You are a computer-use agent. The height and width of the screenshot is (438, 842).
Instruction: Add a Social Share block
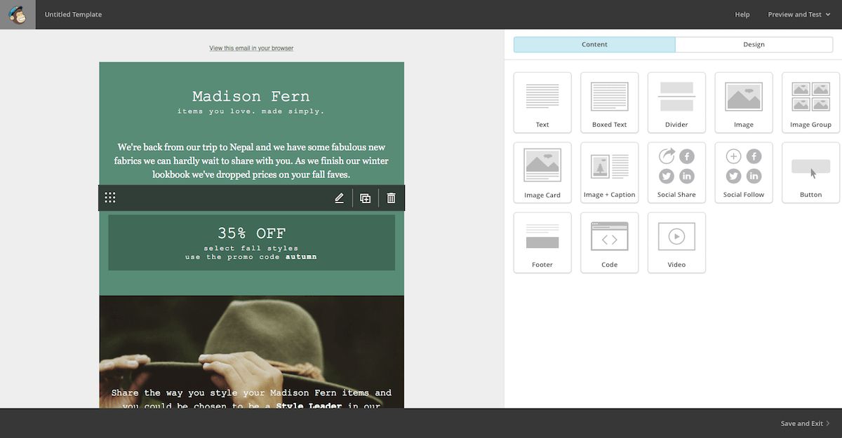tap(676, 172)
